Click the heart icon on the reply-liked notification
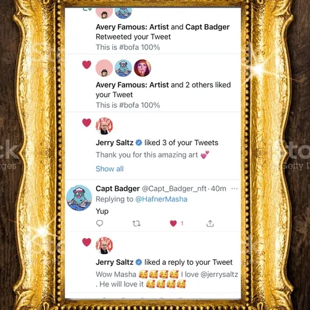This screenshot has width=310, height=310. [x=87, y=242]
